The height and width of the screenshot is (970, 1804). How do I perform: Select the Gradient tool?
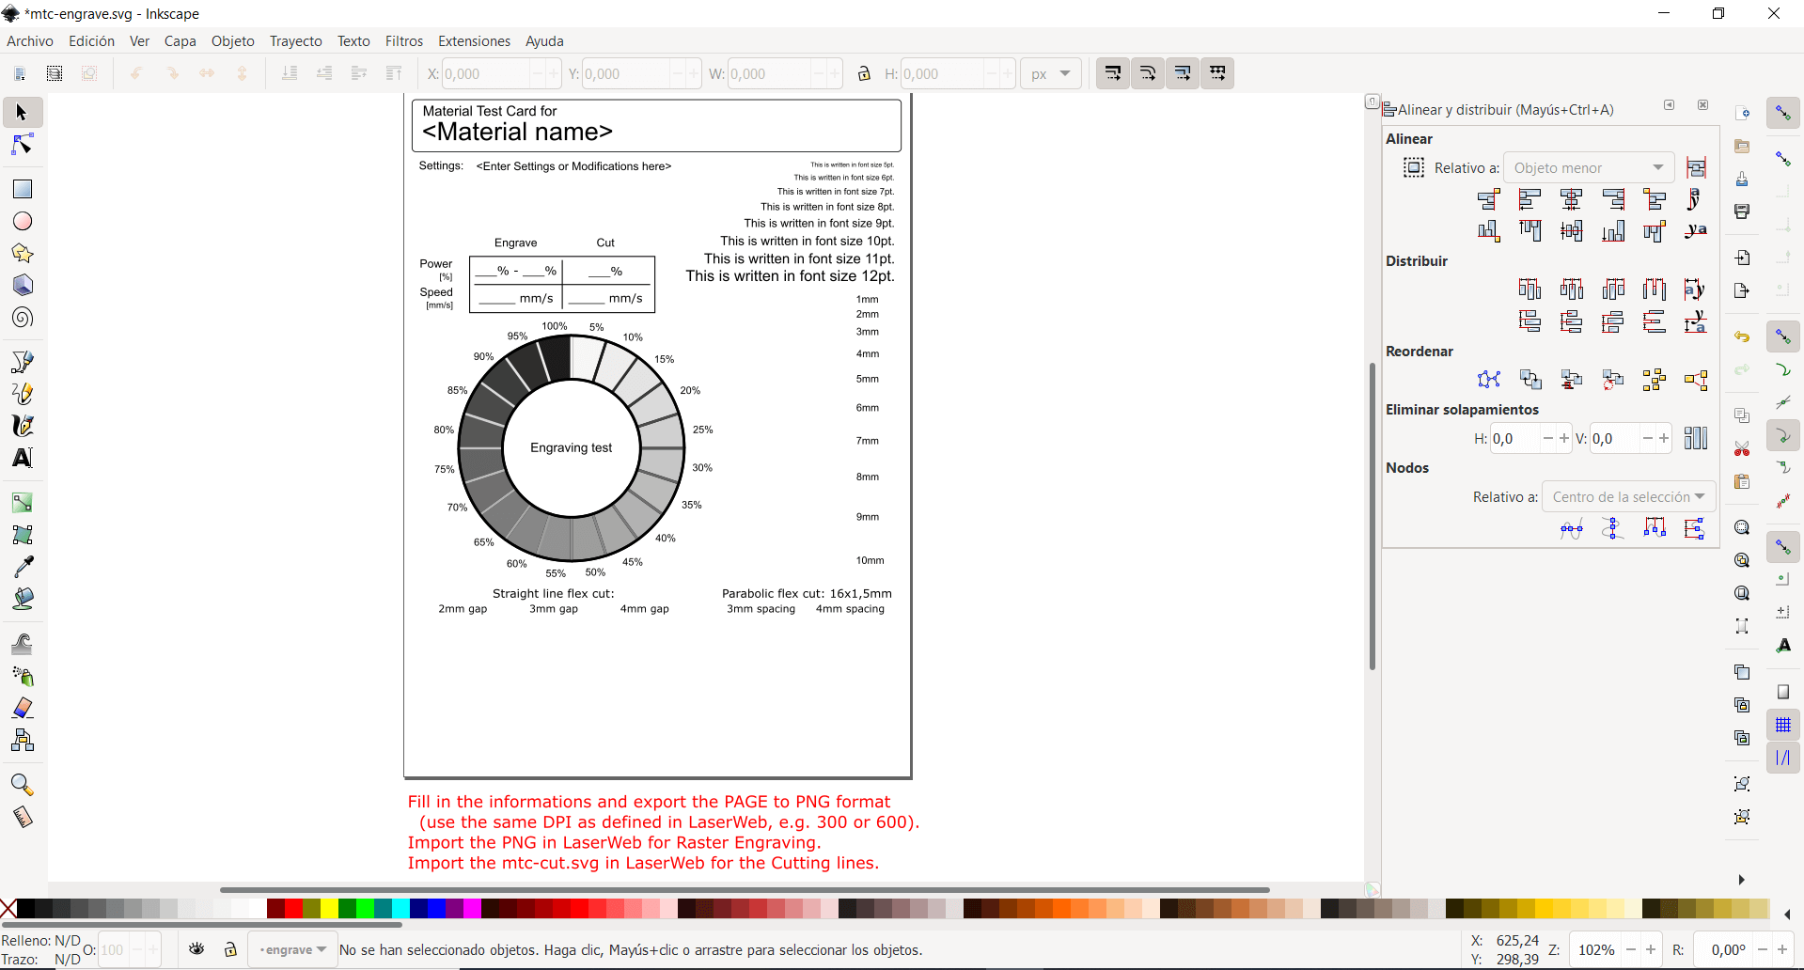point(23,503)
